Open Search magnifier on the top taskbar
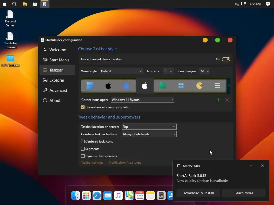Screen dimensions: 274x205 pos(14,4)
